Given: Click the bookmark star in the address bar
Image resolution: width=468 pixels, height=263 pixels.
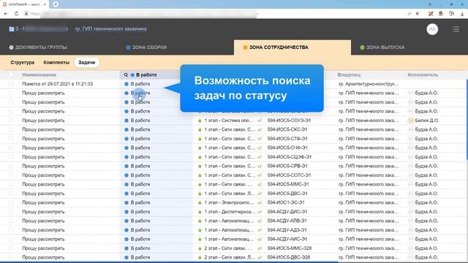Looking at the screenshot, I should pyautogui.click(x=418, y=14).
